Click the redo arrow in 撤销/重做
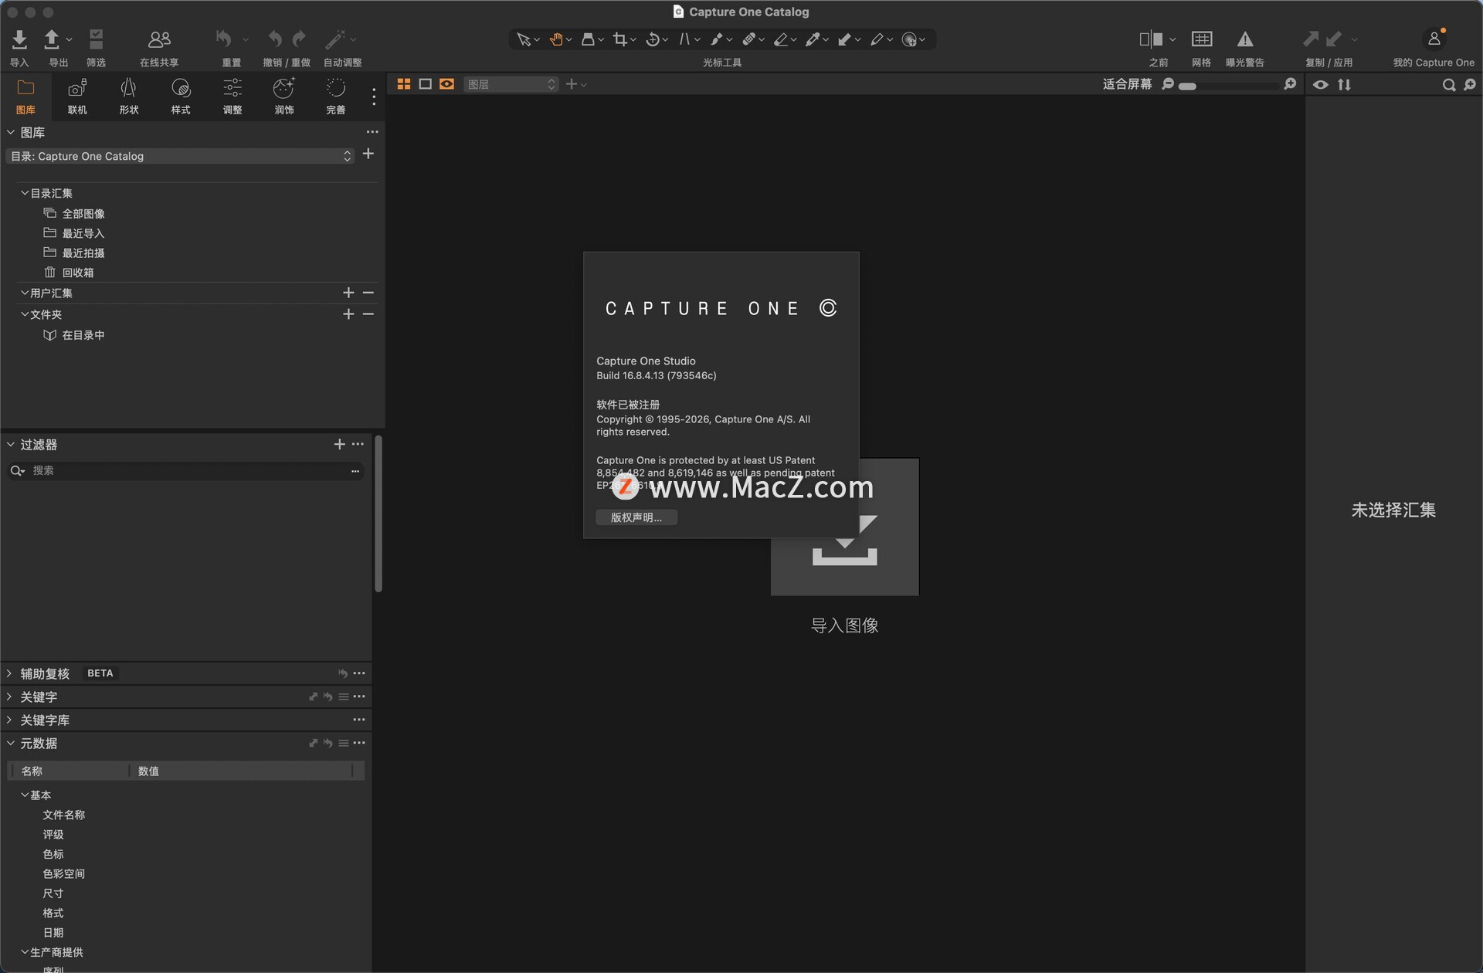This screenshot has width=1483, height=973. click(299, 39)
